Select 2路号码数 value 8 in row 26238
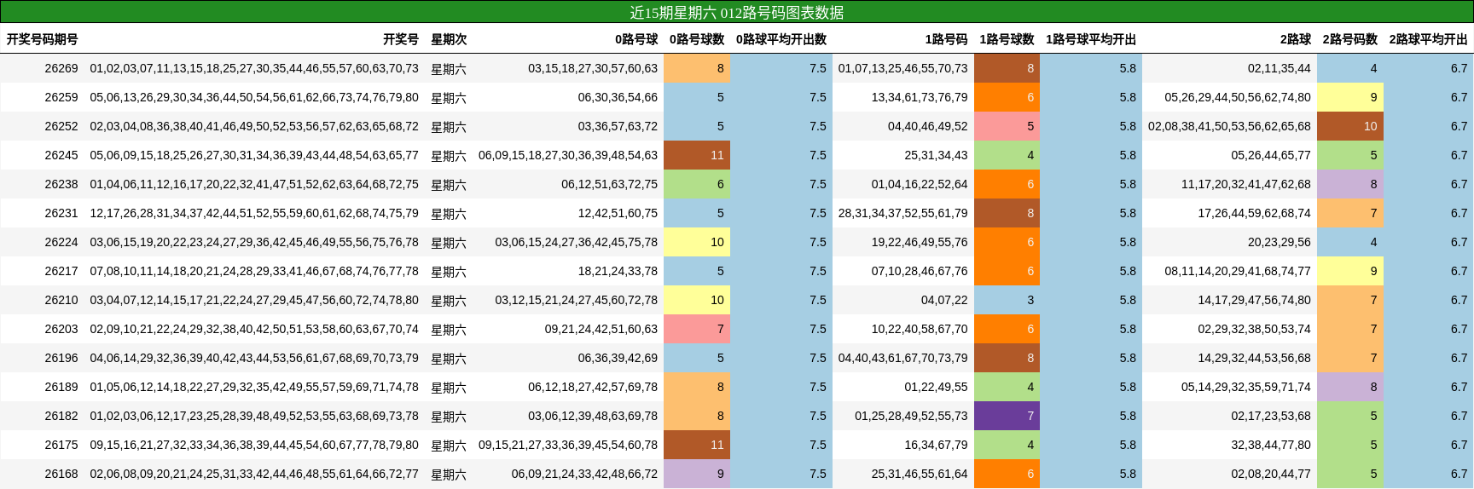1474x489 pixels. [1350, 184]
